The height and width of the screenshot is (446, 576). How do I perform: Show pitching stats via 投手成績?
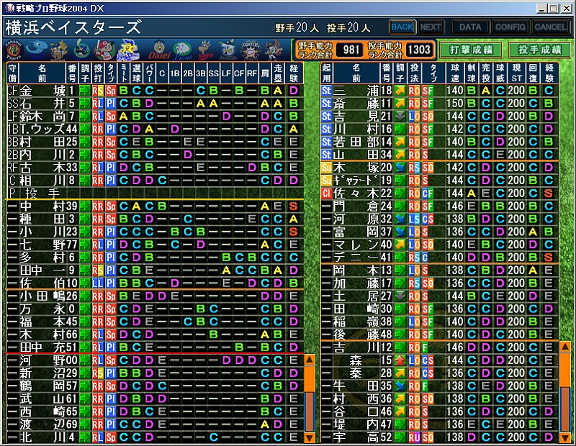click(x=539, y=50)
